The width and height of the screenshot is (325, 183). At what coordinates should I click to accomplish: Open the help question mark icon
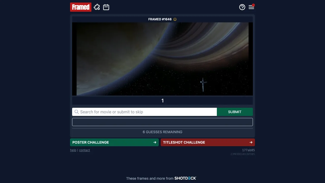242,7
